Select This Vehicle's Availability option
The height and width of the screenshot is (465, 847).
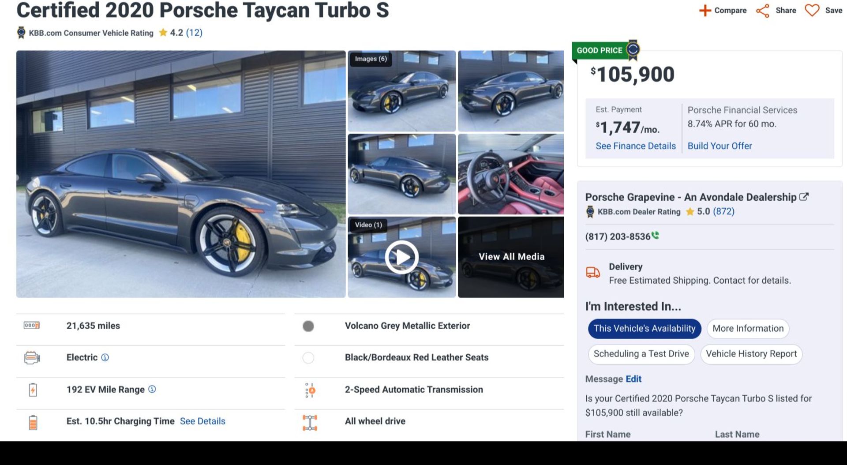click(644, 329)
